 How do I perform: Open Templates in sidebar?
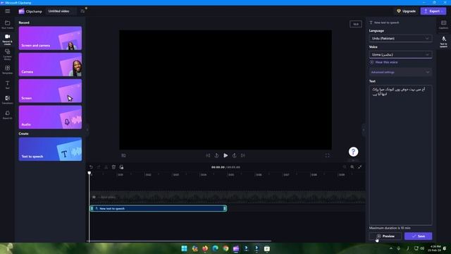(8, 70)
